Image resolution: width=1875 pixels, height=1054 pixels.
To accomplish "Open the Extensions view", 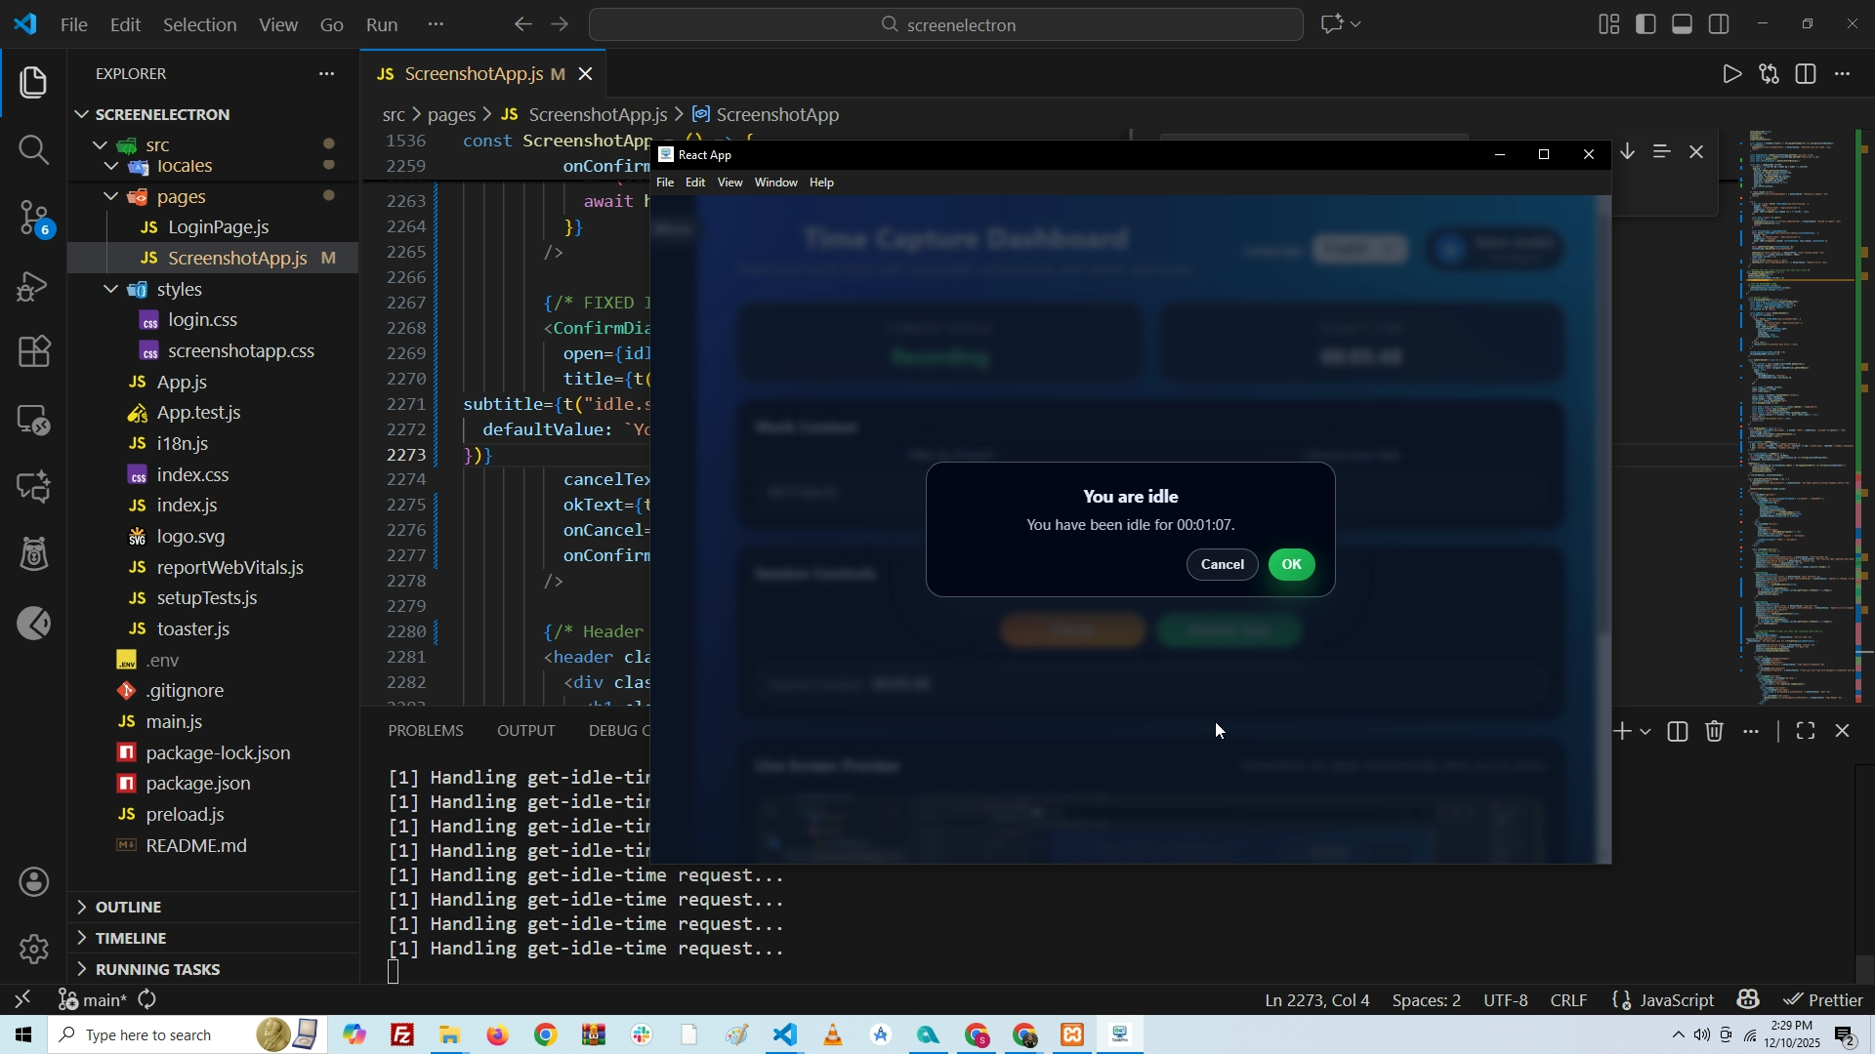I will 33,351.
